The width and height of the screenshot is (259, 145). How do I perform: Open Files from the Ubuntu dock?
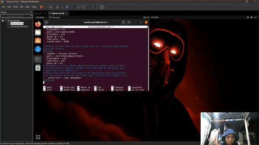[38, 32]
